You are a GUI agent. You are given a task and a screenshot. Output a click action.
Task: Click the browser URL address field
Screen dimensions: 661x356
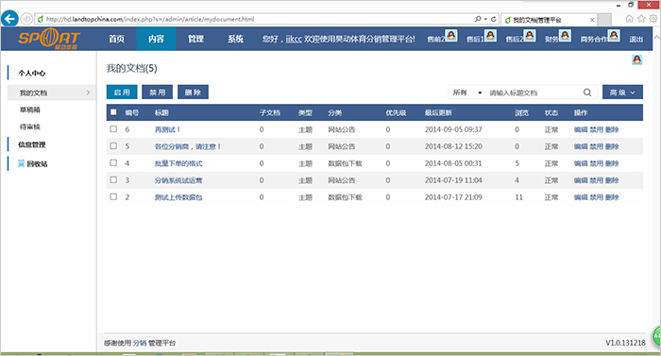coord(253,19)
